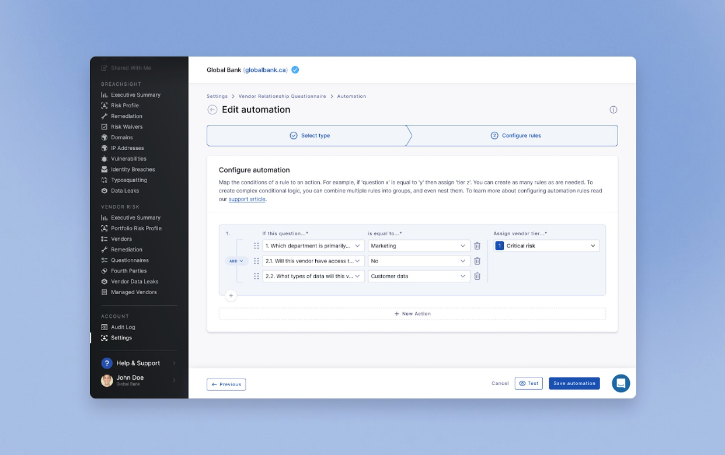Save automation
Image resolution: width=725 pixels, height=455 pixels.
click(x=574, y=383)
